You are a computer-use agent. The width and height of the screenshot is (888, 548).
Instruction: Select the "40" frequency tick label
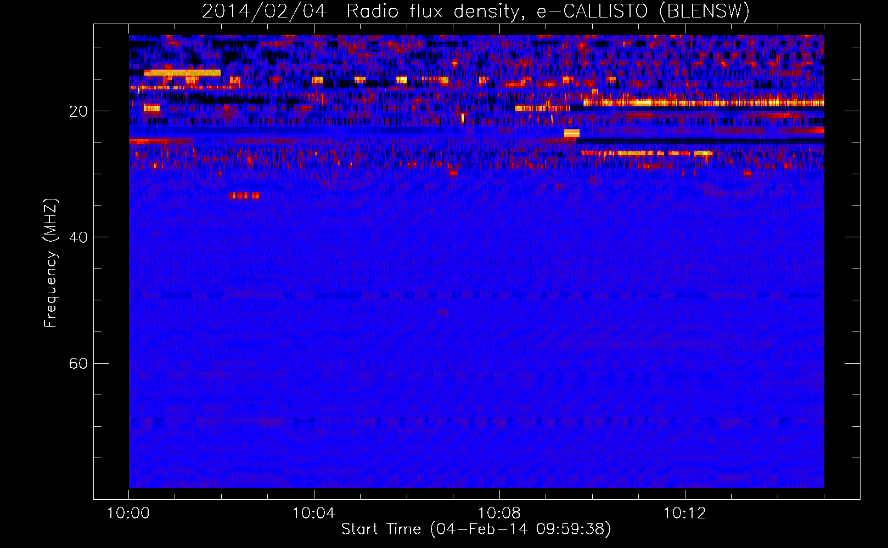[x=78, y=237]
